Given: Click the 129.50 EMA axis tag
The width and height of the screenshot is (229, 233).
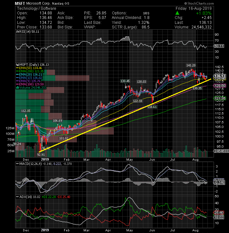Looking at the screenshot, I should (x=220, y=85).
